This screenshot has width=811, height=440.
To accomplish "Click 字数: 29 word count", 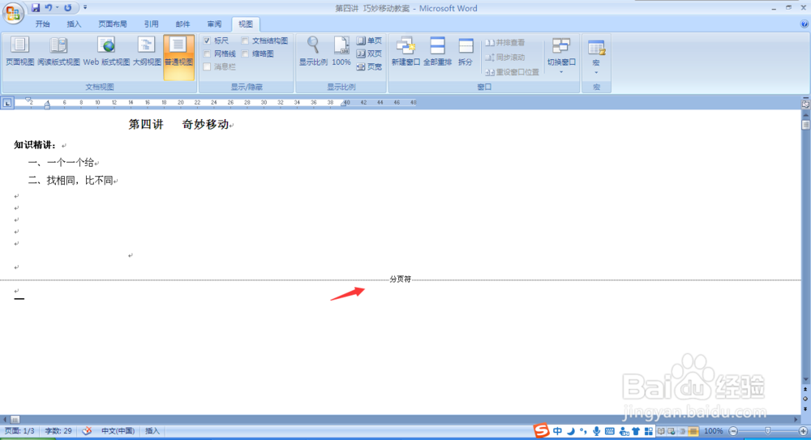I will [58, 431].
